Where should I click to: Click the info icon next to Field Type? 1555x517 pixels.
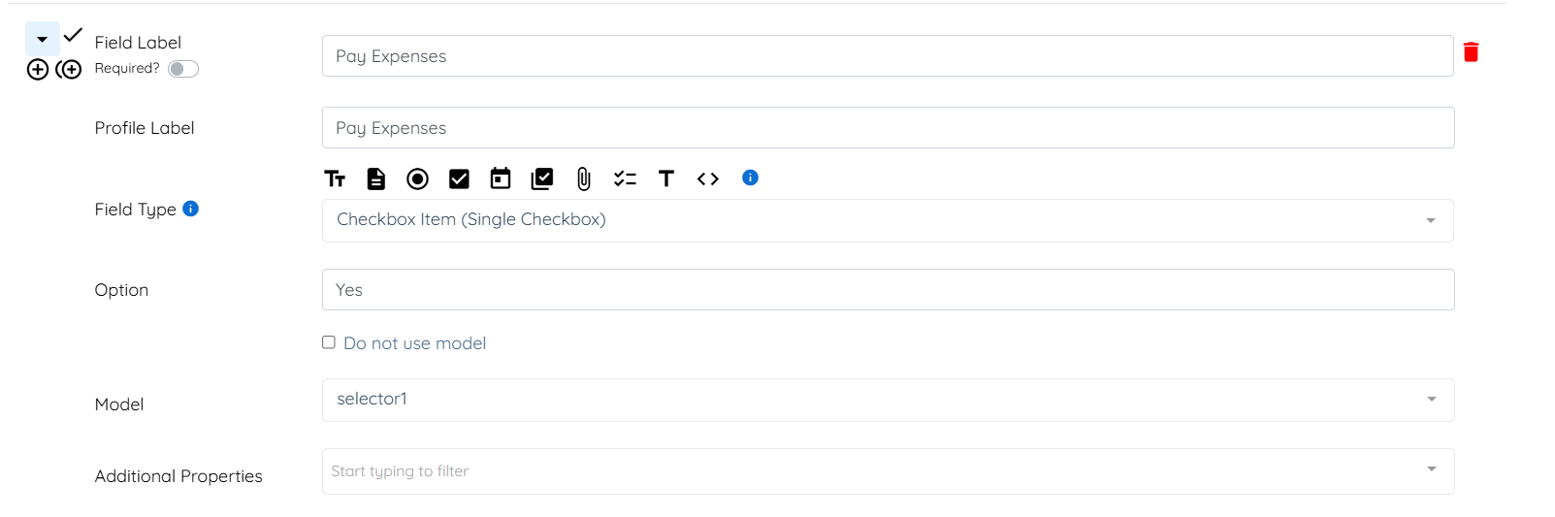pos(191,209)
